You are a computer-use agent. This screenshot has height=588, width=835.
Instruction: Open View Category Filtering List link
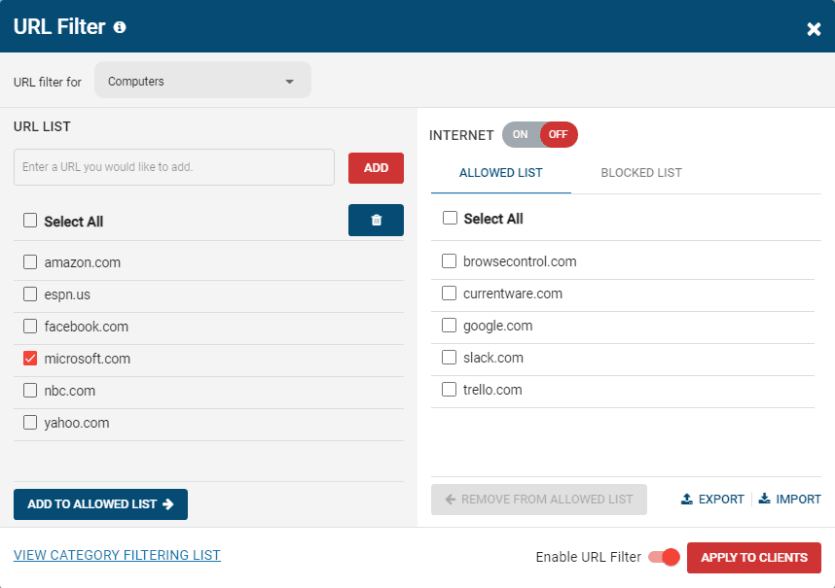click(x=117, y=556)
